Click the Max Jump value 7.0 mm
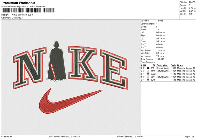The image size is (197, 139). click(160, 56)
